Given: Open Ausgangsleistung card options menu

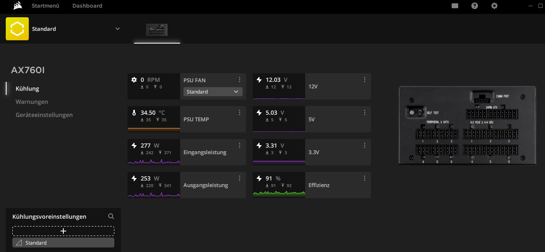Looking at the screenshot, I should click(x=239, y=178).
